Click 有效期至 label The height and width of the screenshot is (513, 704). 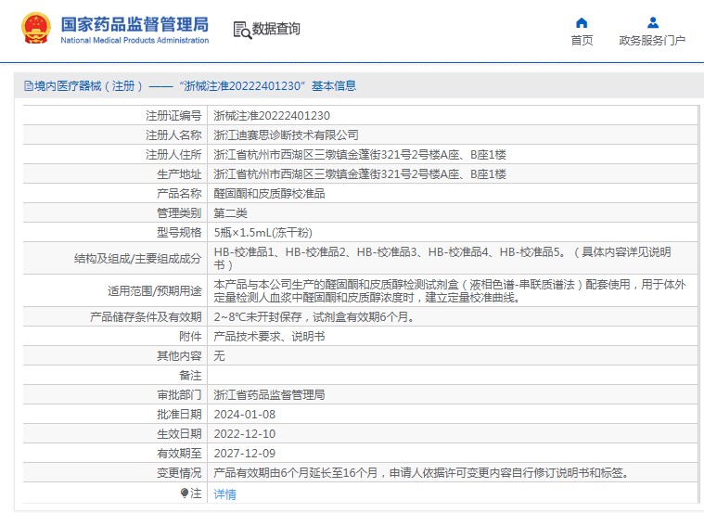[179, 454]
